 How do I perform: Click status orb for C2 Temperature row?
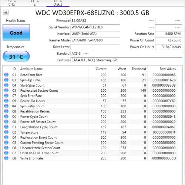pyautogui.click(x=6, y=132)
